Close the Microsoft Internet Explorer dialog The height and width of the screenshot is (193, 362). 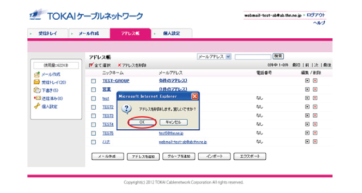[194, 96]
